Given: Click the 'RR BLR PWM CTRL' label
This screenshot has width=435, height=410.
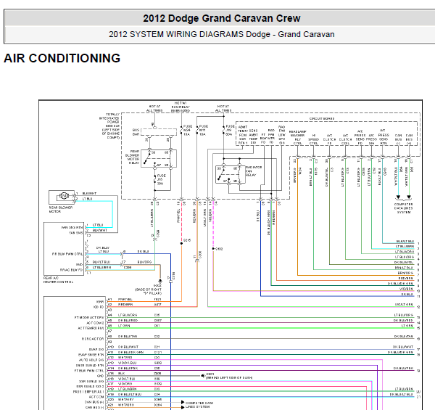Looking at the screenshot, I should (x=67, y=254).
